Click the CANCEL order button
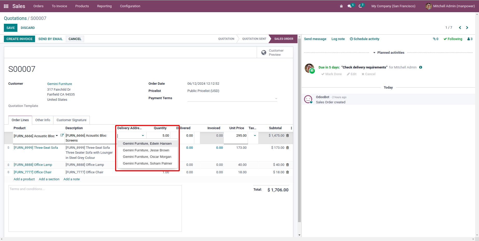Screen dimensions: 479x241 pos(75,39)
